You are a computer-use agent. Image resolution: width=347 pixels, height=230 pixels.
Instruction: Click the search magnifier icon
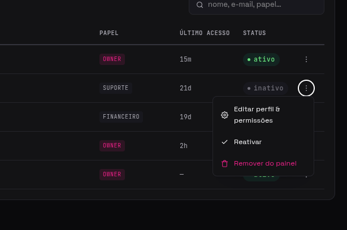(199, 5)
